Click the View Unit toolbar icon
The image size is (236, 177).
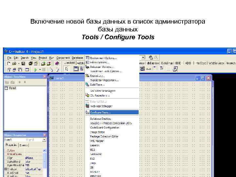9,69
